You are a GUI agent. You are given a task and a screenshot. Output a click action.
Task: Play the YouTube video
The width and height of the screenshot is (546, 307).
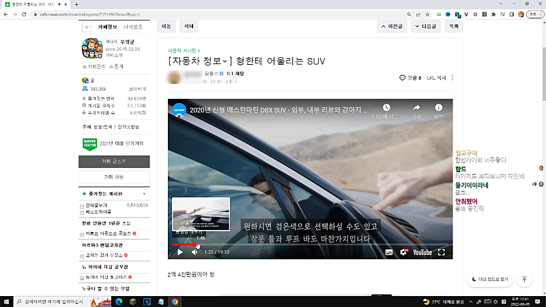pos(180,252)
